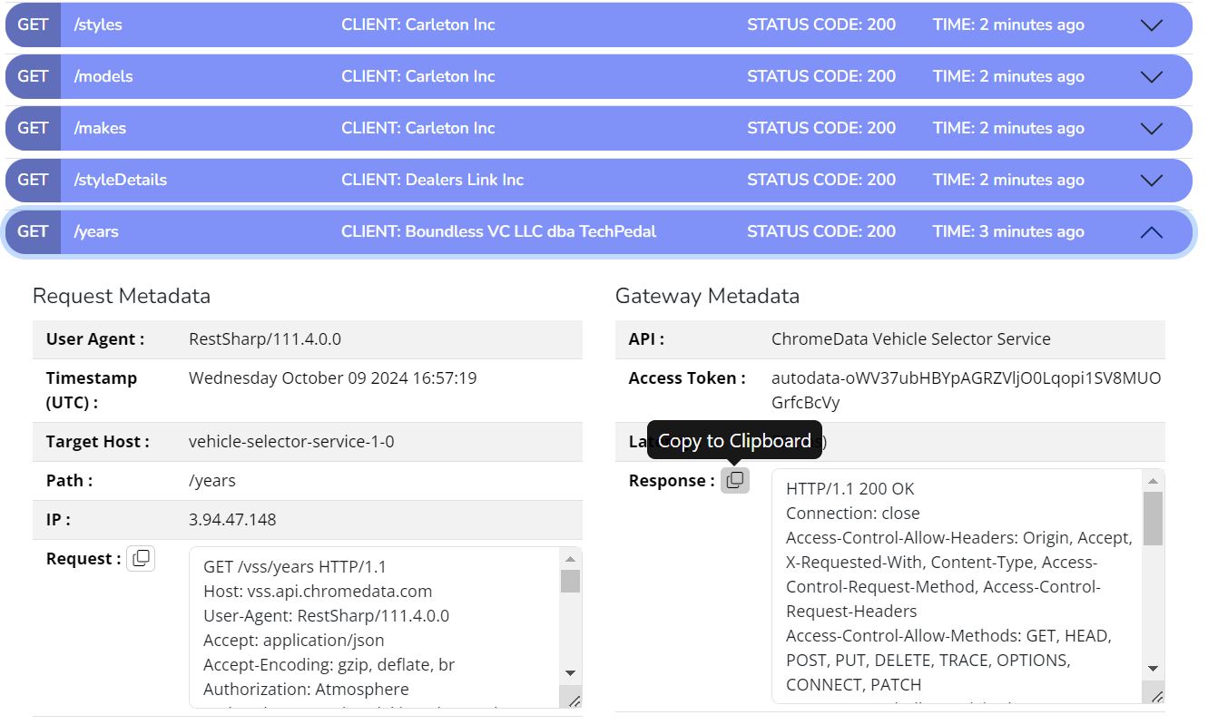1208x725 pixels.
Task: Click the Request box resize handle
Action: tap(572, 700)
